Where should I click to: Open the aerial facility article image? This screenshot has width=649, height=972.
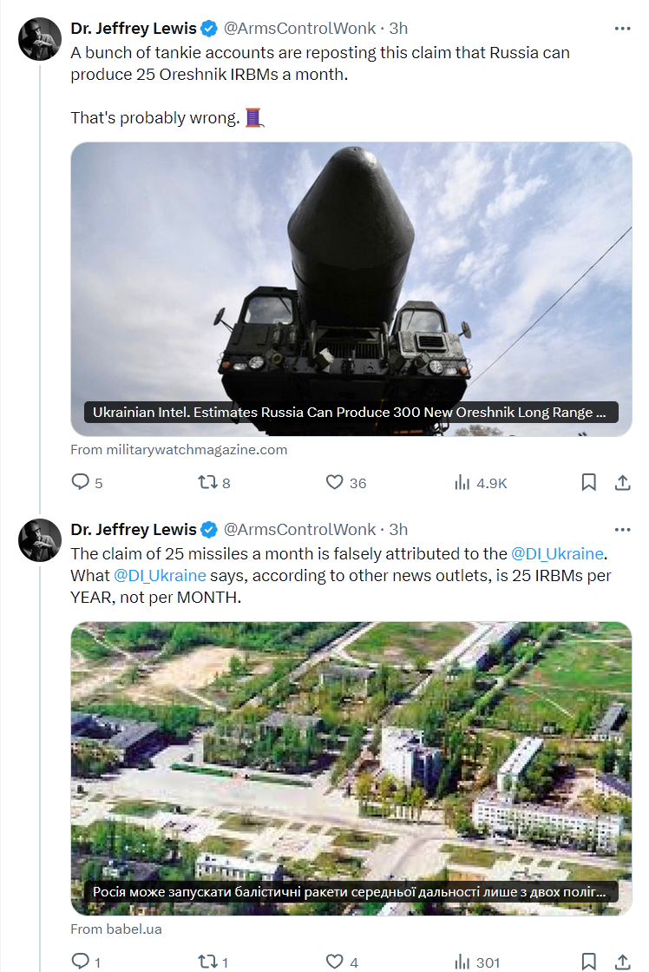pos(351,756)
